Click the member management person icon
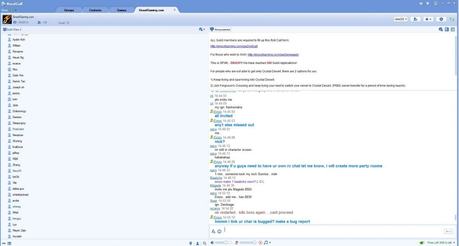The width and height of the screenshot is (459, 246). [415, 19]
